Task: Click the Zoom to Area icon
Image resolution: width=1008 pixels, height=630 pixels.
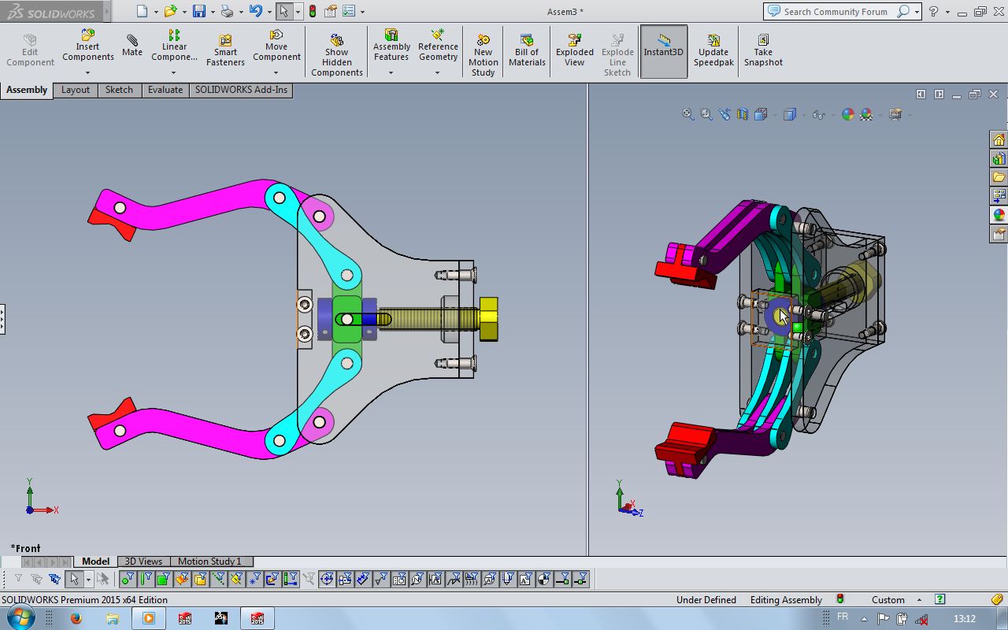Action: pyautogui.click(x=706, y=114)
